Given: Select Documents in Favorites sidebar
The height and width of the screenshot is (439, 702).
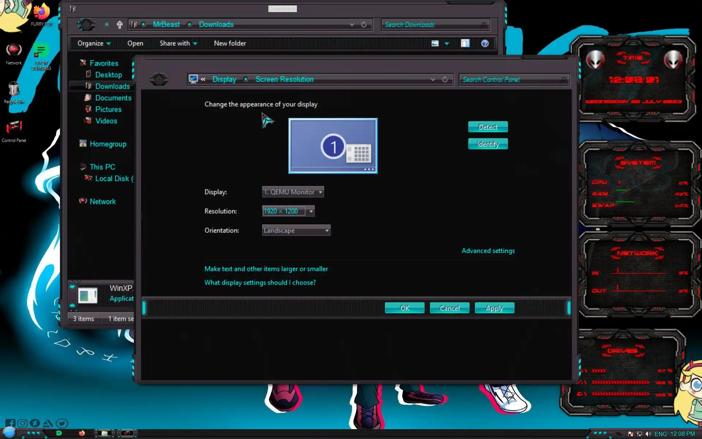Looking at the screenshot, I should (x=113, y=98).
